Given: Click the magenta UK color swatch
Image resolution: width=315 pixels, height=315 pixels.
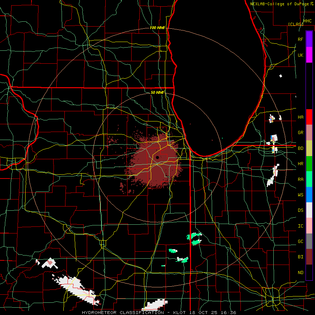Looking at the screenshot, I should [x=309, y=55].
